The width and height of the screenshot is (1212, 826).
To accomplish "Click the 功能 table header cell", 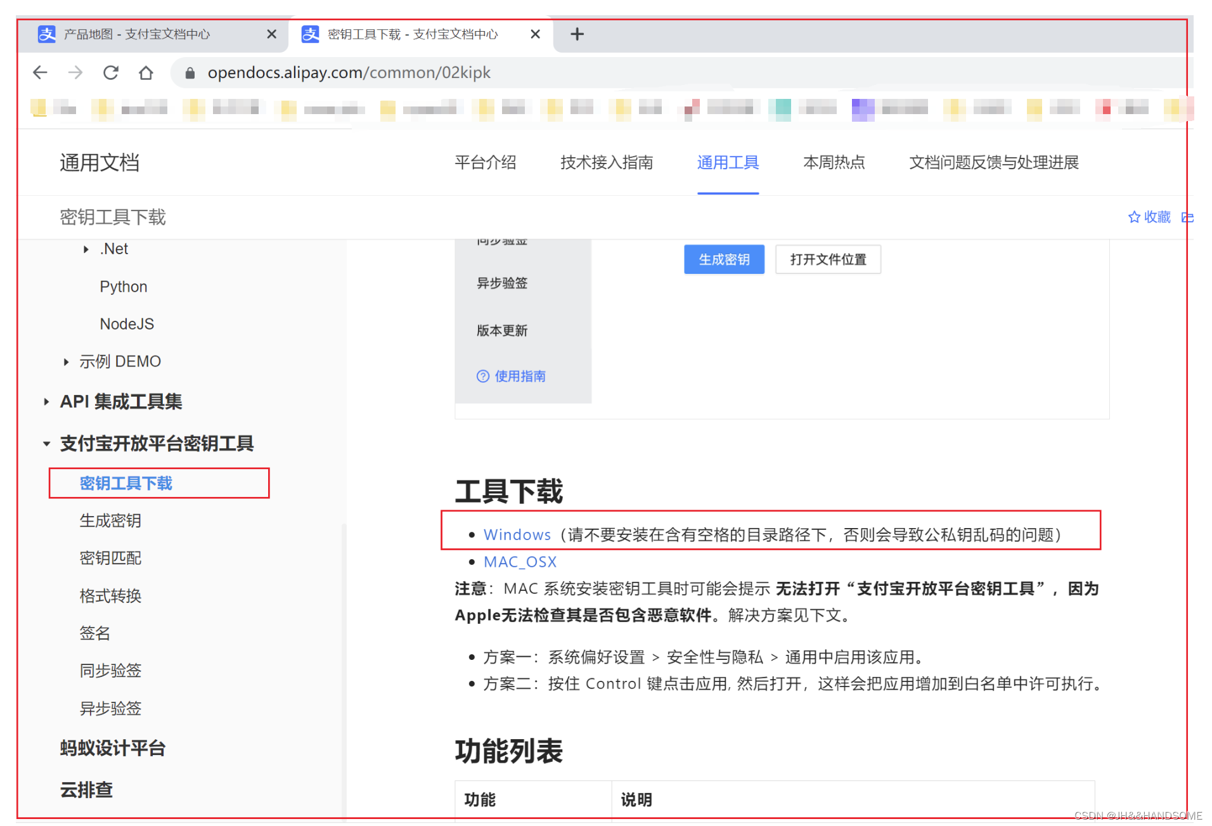I will point(533,801).
